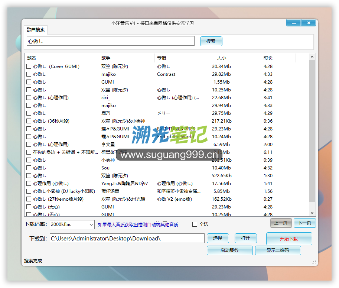
Task: Sort by the 大小 column header
Action: point(221,58)
